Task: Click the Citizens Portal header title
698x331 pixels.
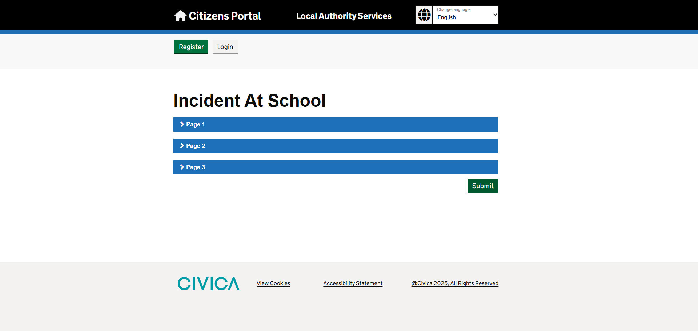Action: pyautogui.click(x=225, y=16)
